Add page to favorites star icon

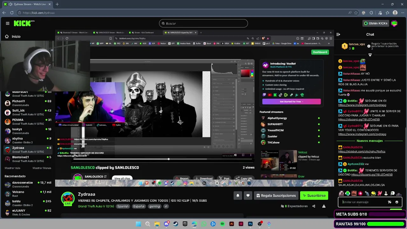(356, 13)
